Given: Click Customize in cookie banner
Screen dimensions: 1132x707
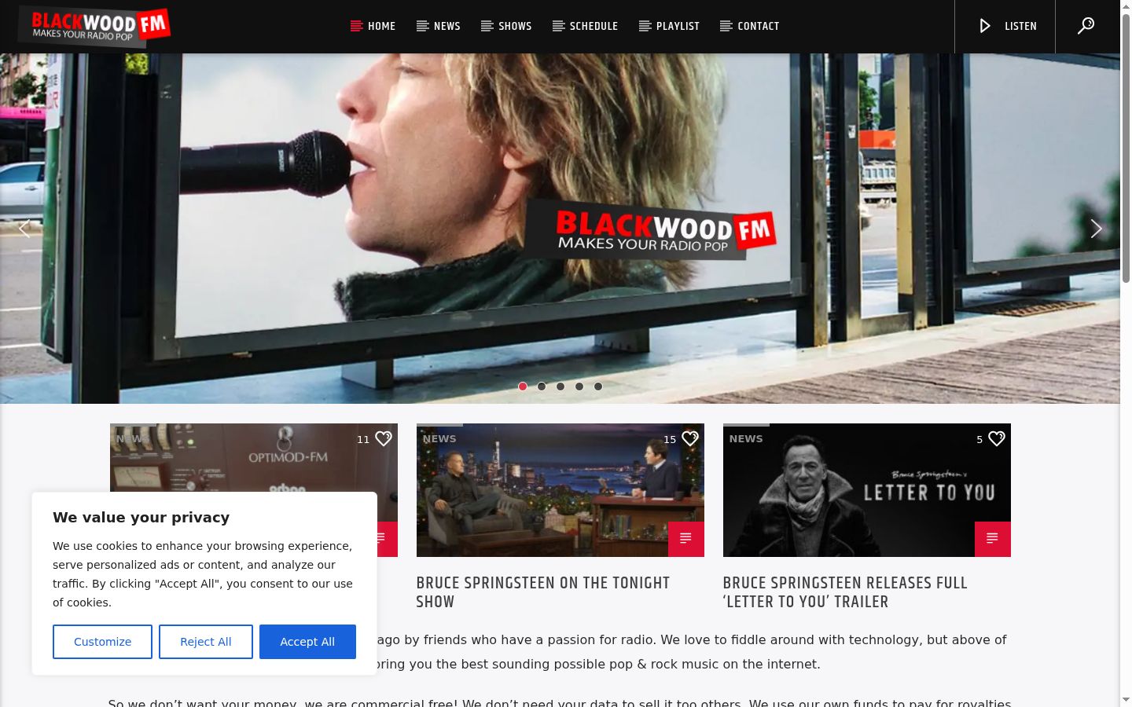Looking at the screenshot, I should click(x=102, y=642).
